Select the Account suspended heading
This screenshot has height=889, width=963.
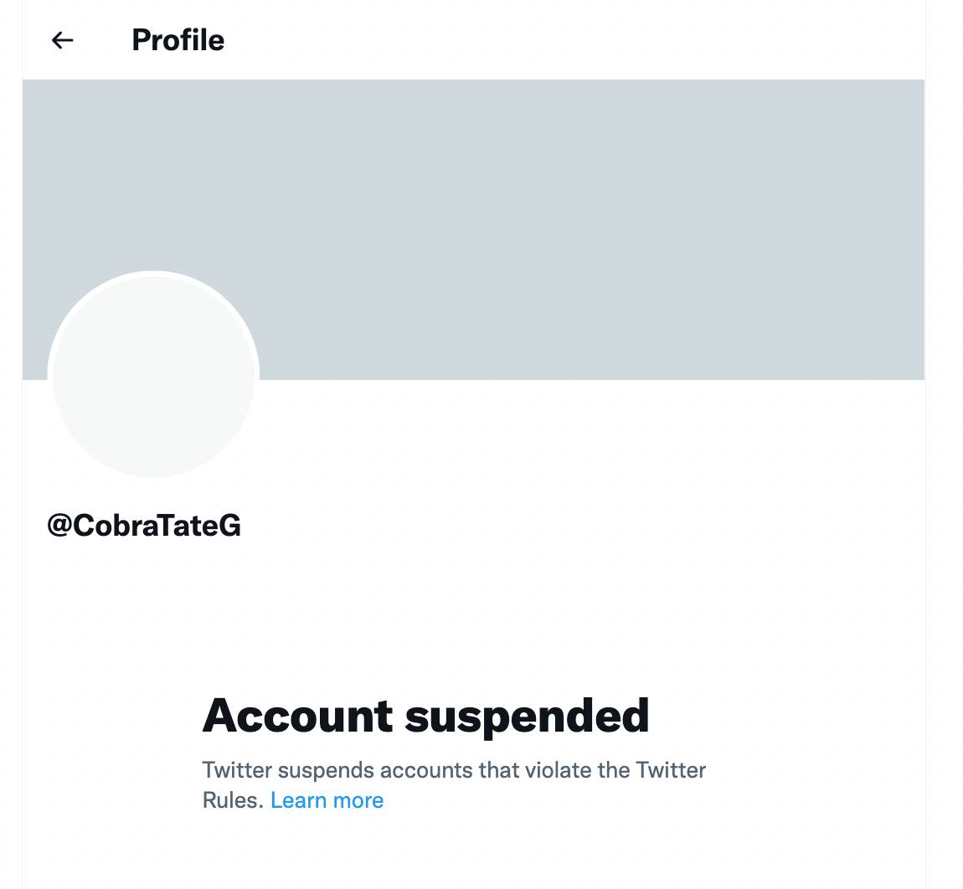(425, 716)
